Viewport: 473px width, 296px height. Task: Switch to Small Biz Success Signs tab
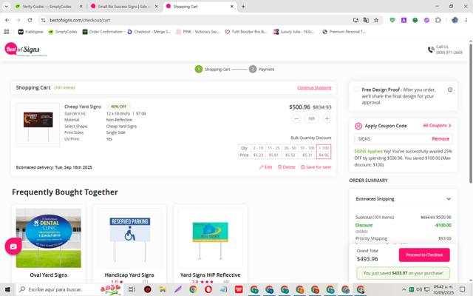pyautogui.click(x=123, y=7)
